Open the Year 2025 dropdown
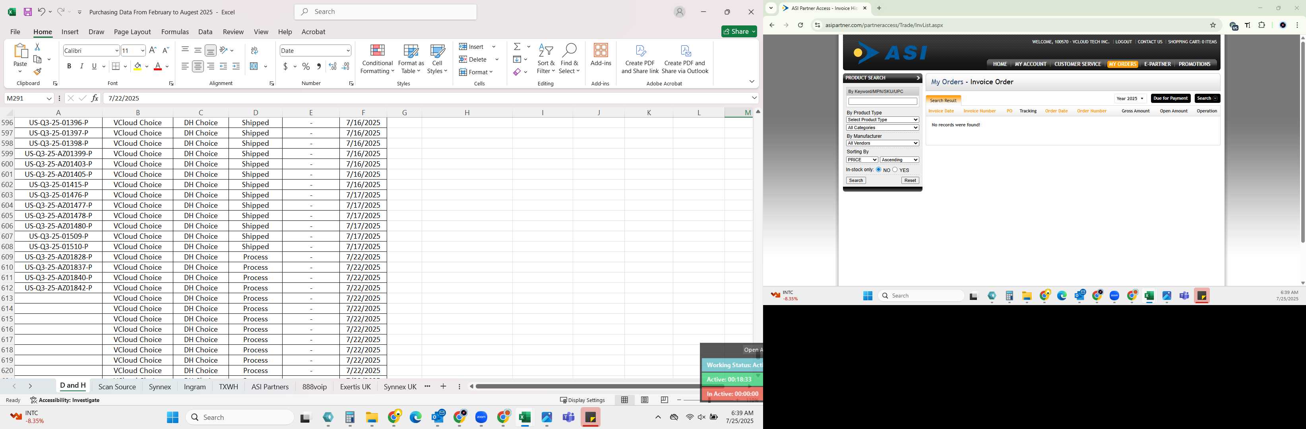Image resolution: width=1306 pixels, height=429 pixels. [1130, 99]
